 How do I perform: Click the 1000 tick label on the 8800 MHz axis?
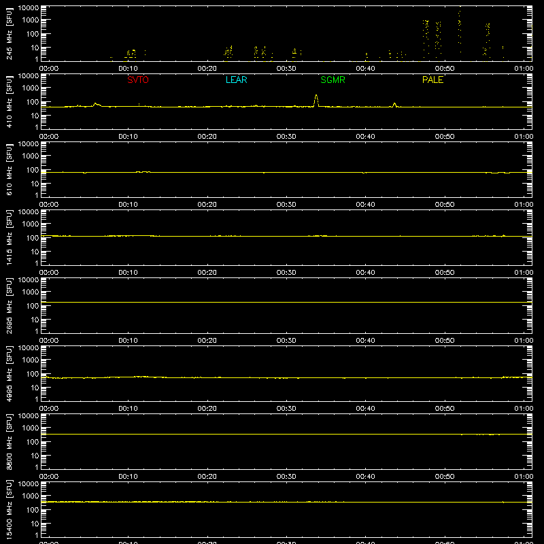(31, 428)
